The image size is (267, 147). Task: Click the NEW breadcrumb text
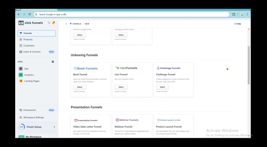pyautogui.click(x=87, y=24)
